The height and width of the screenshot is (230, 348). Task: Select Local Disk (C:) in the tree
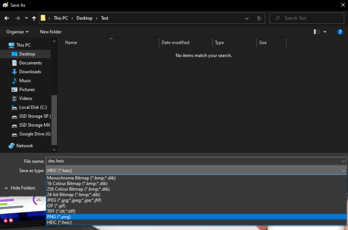point(33,107)
